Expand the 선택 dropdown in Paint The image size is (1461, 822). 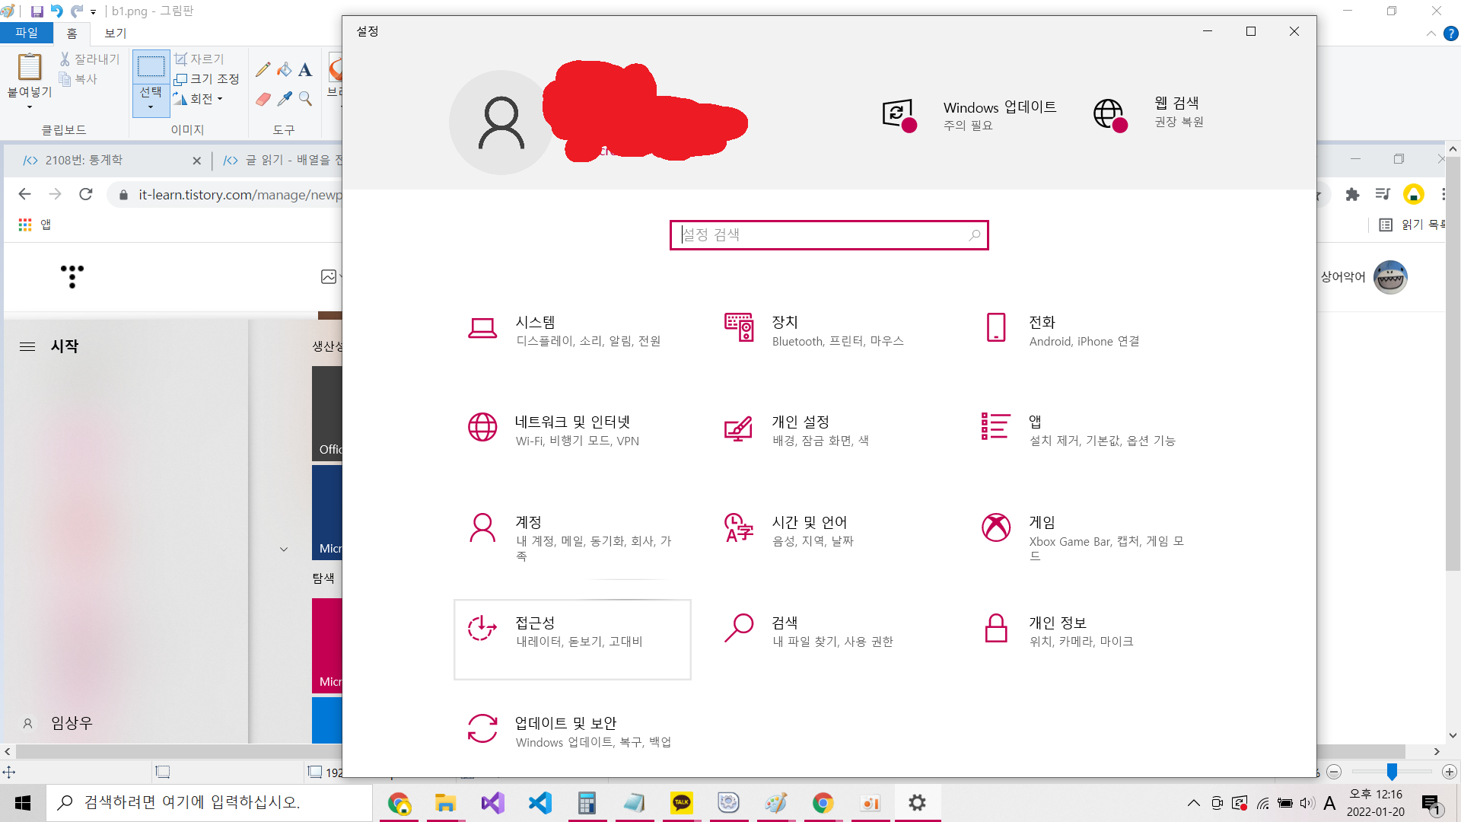coord(151,107)
